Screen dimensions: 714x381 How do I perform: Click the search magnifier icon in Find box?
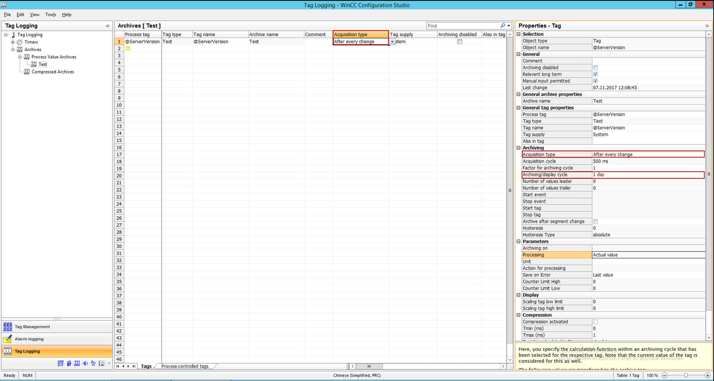pos(503,26)
